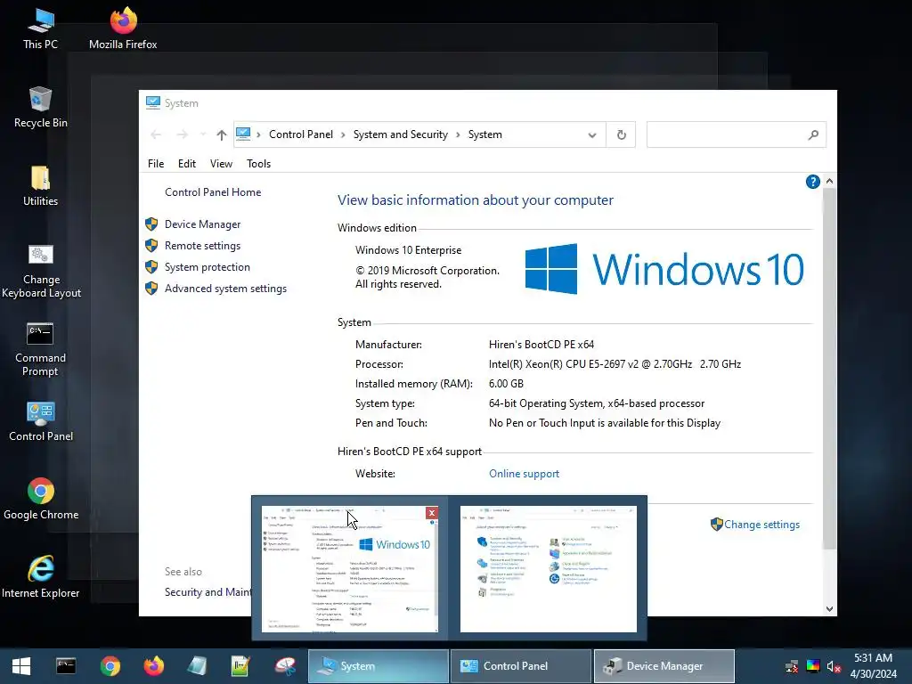The height and width of the screenshot is (684, 912).
Task: Click the colorful display tray icon
Action: coord(812,666)
